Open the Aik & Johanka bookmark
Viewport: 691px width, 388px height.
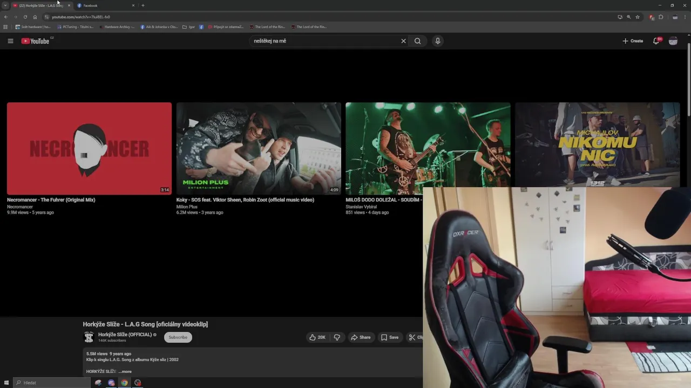click(159, 26)
